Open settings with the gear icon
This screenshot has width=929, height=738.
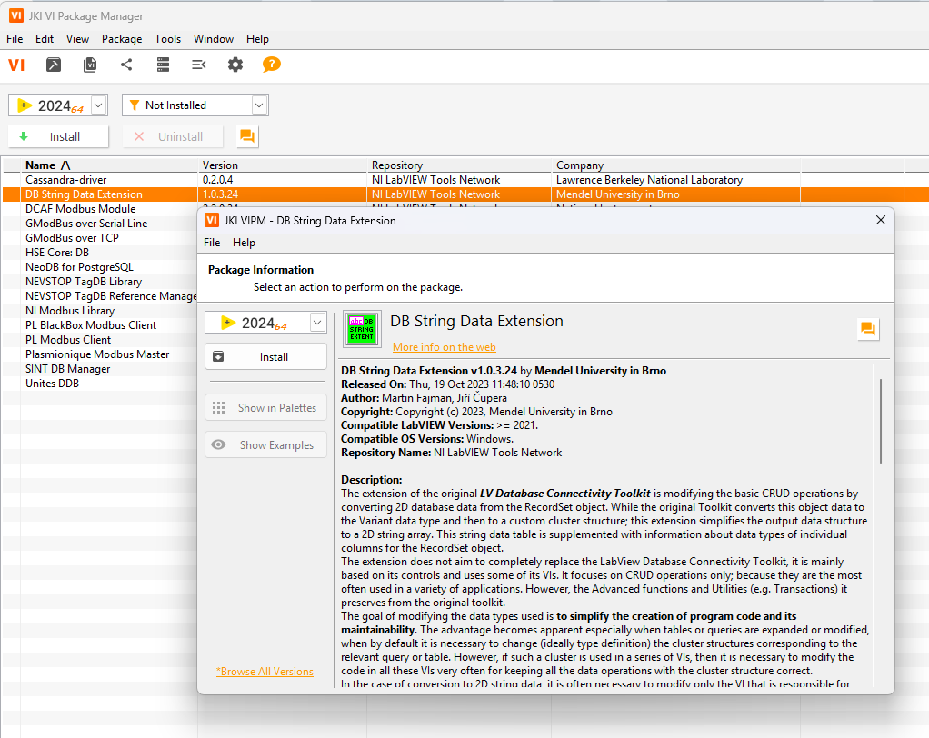(235, 65)
